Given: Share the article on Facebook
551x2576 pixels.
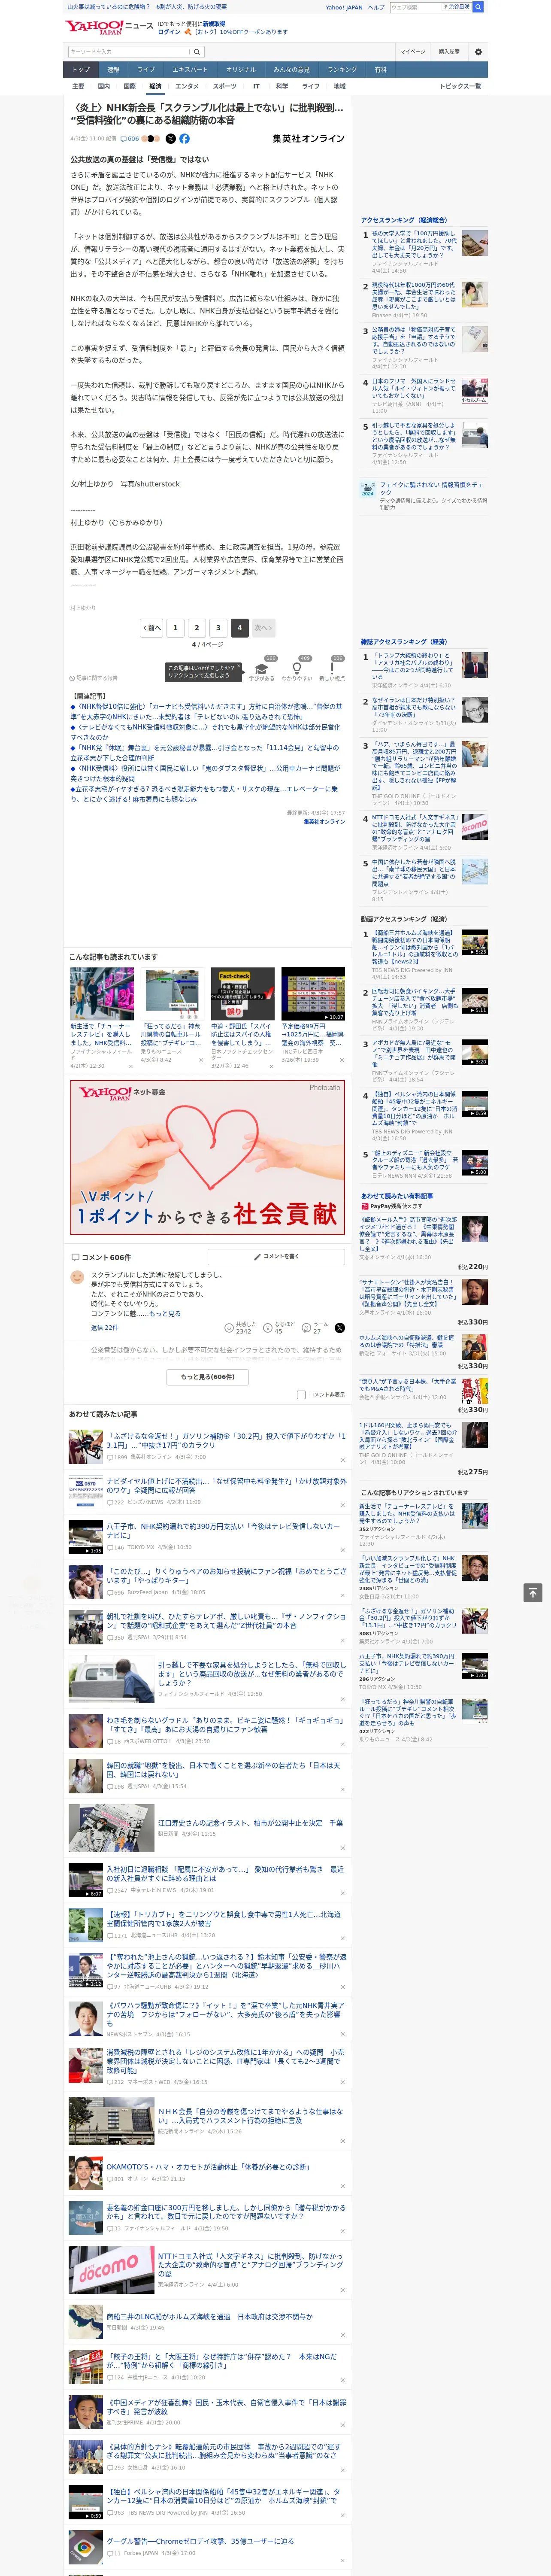Looking at the screenshot, I should point(184,139).
